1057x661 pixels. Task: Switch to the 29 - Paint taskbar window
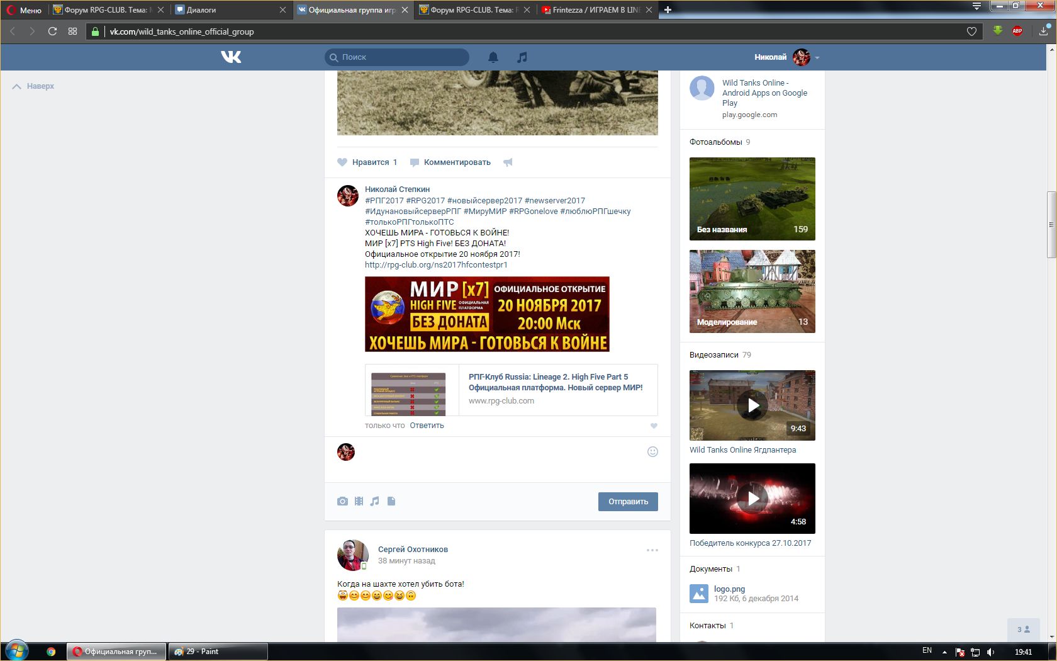pos(218,652)
